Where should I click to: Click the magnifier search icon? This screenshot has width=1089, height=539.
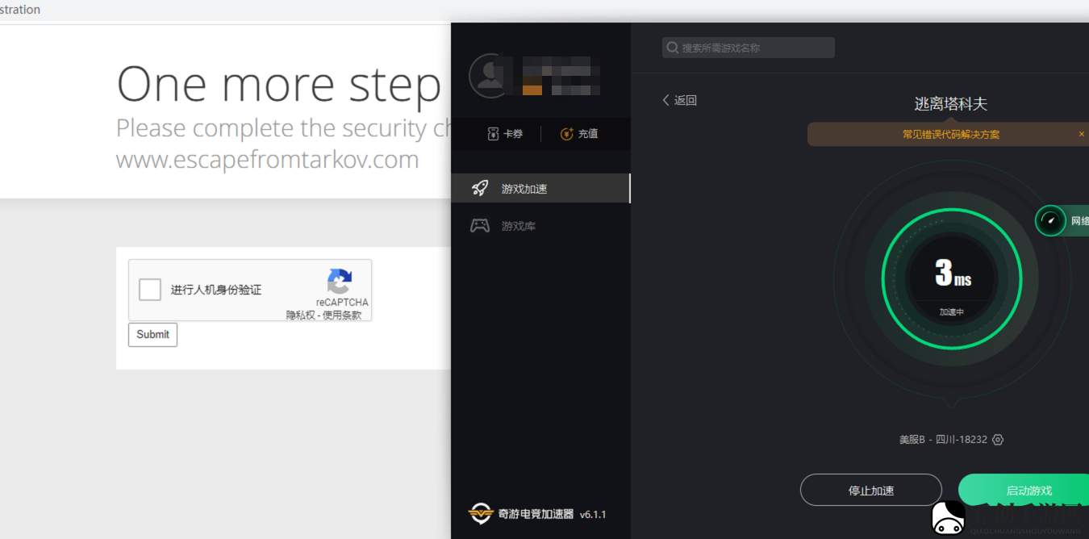pos(672,48)
